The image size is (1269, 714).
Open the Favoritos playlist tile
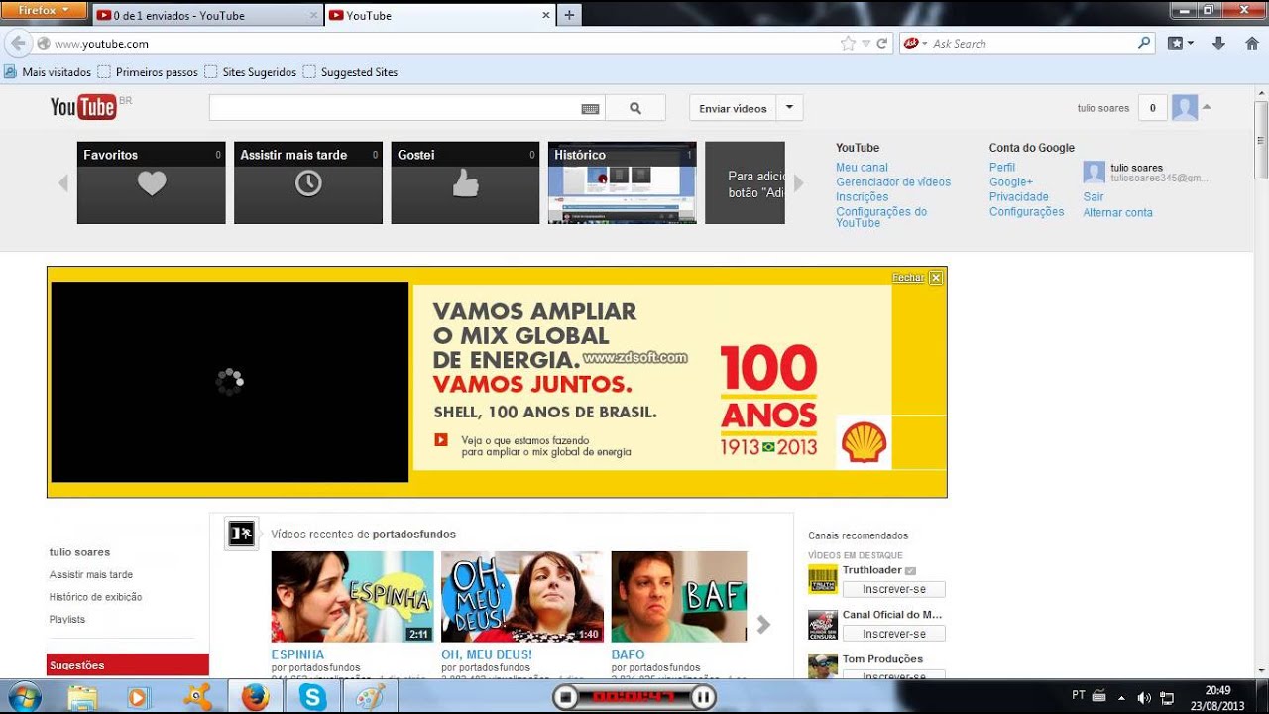(152, 182)
